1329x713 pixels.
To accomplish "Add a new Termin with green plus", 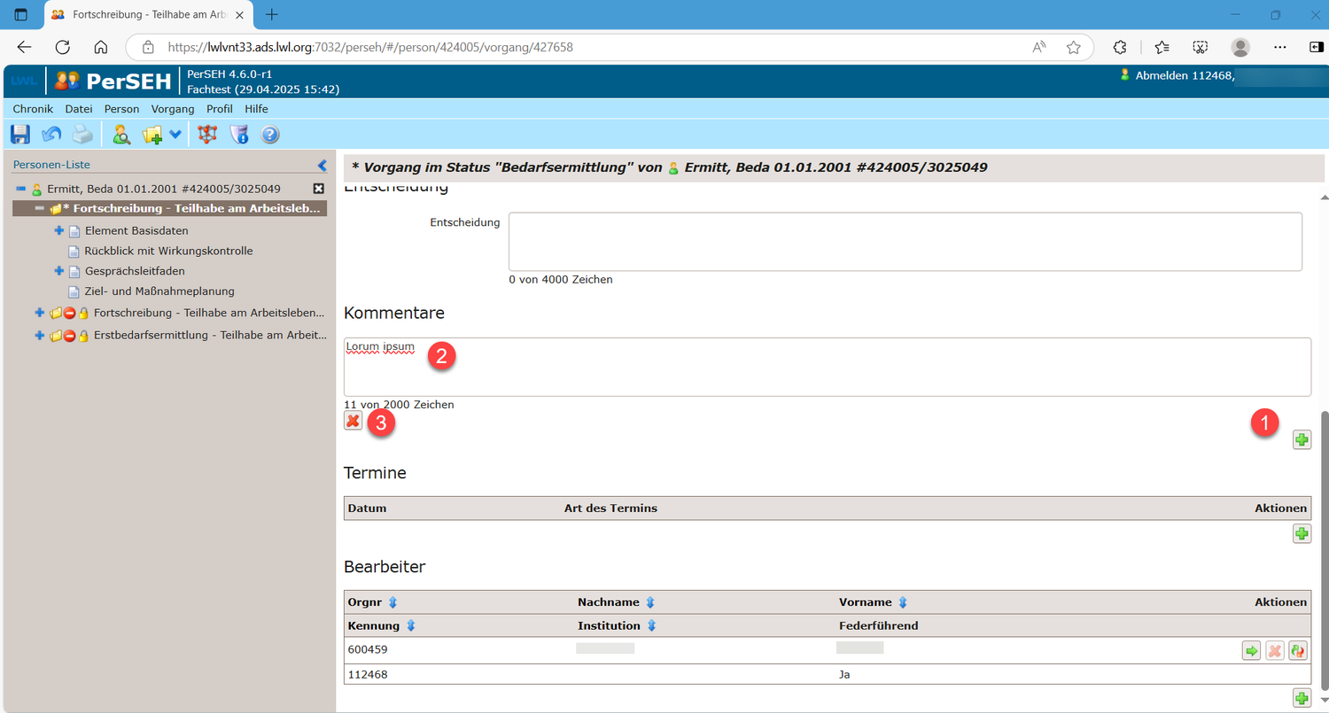I will point(1302,533).
